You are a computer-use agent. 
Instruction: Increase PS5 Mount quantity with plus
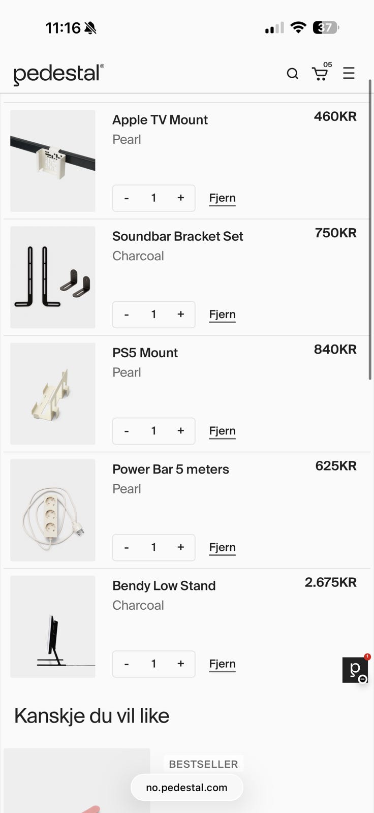[x=180, y=431]
